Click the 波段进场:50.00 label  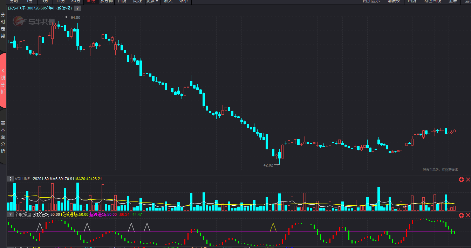(46, 214)
